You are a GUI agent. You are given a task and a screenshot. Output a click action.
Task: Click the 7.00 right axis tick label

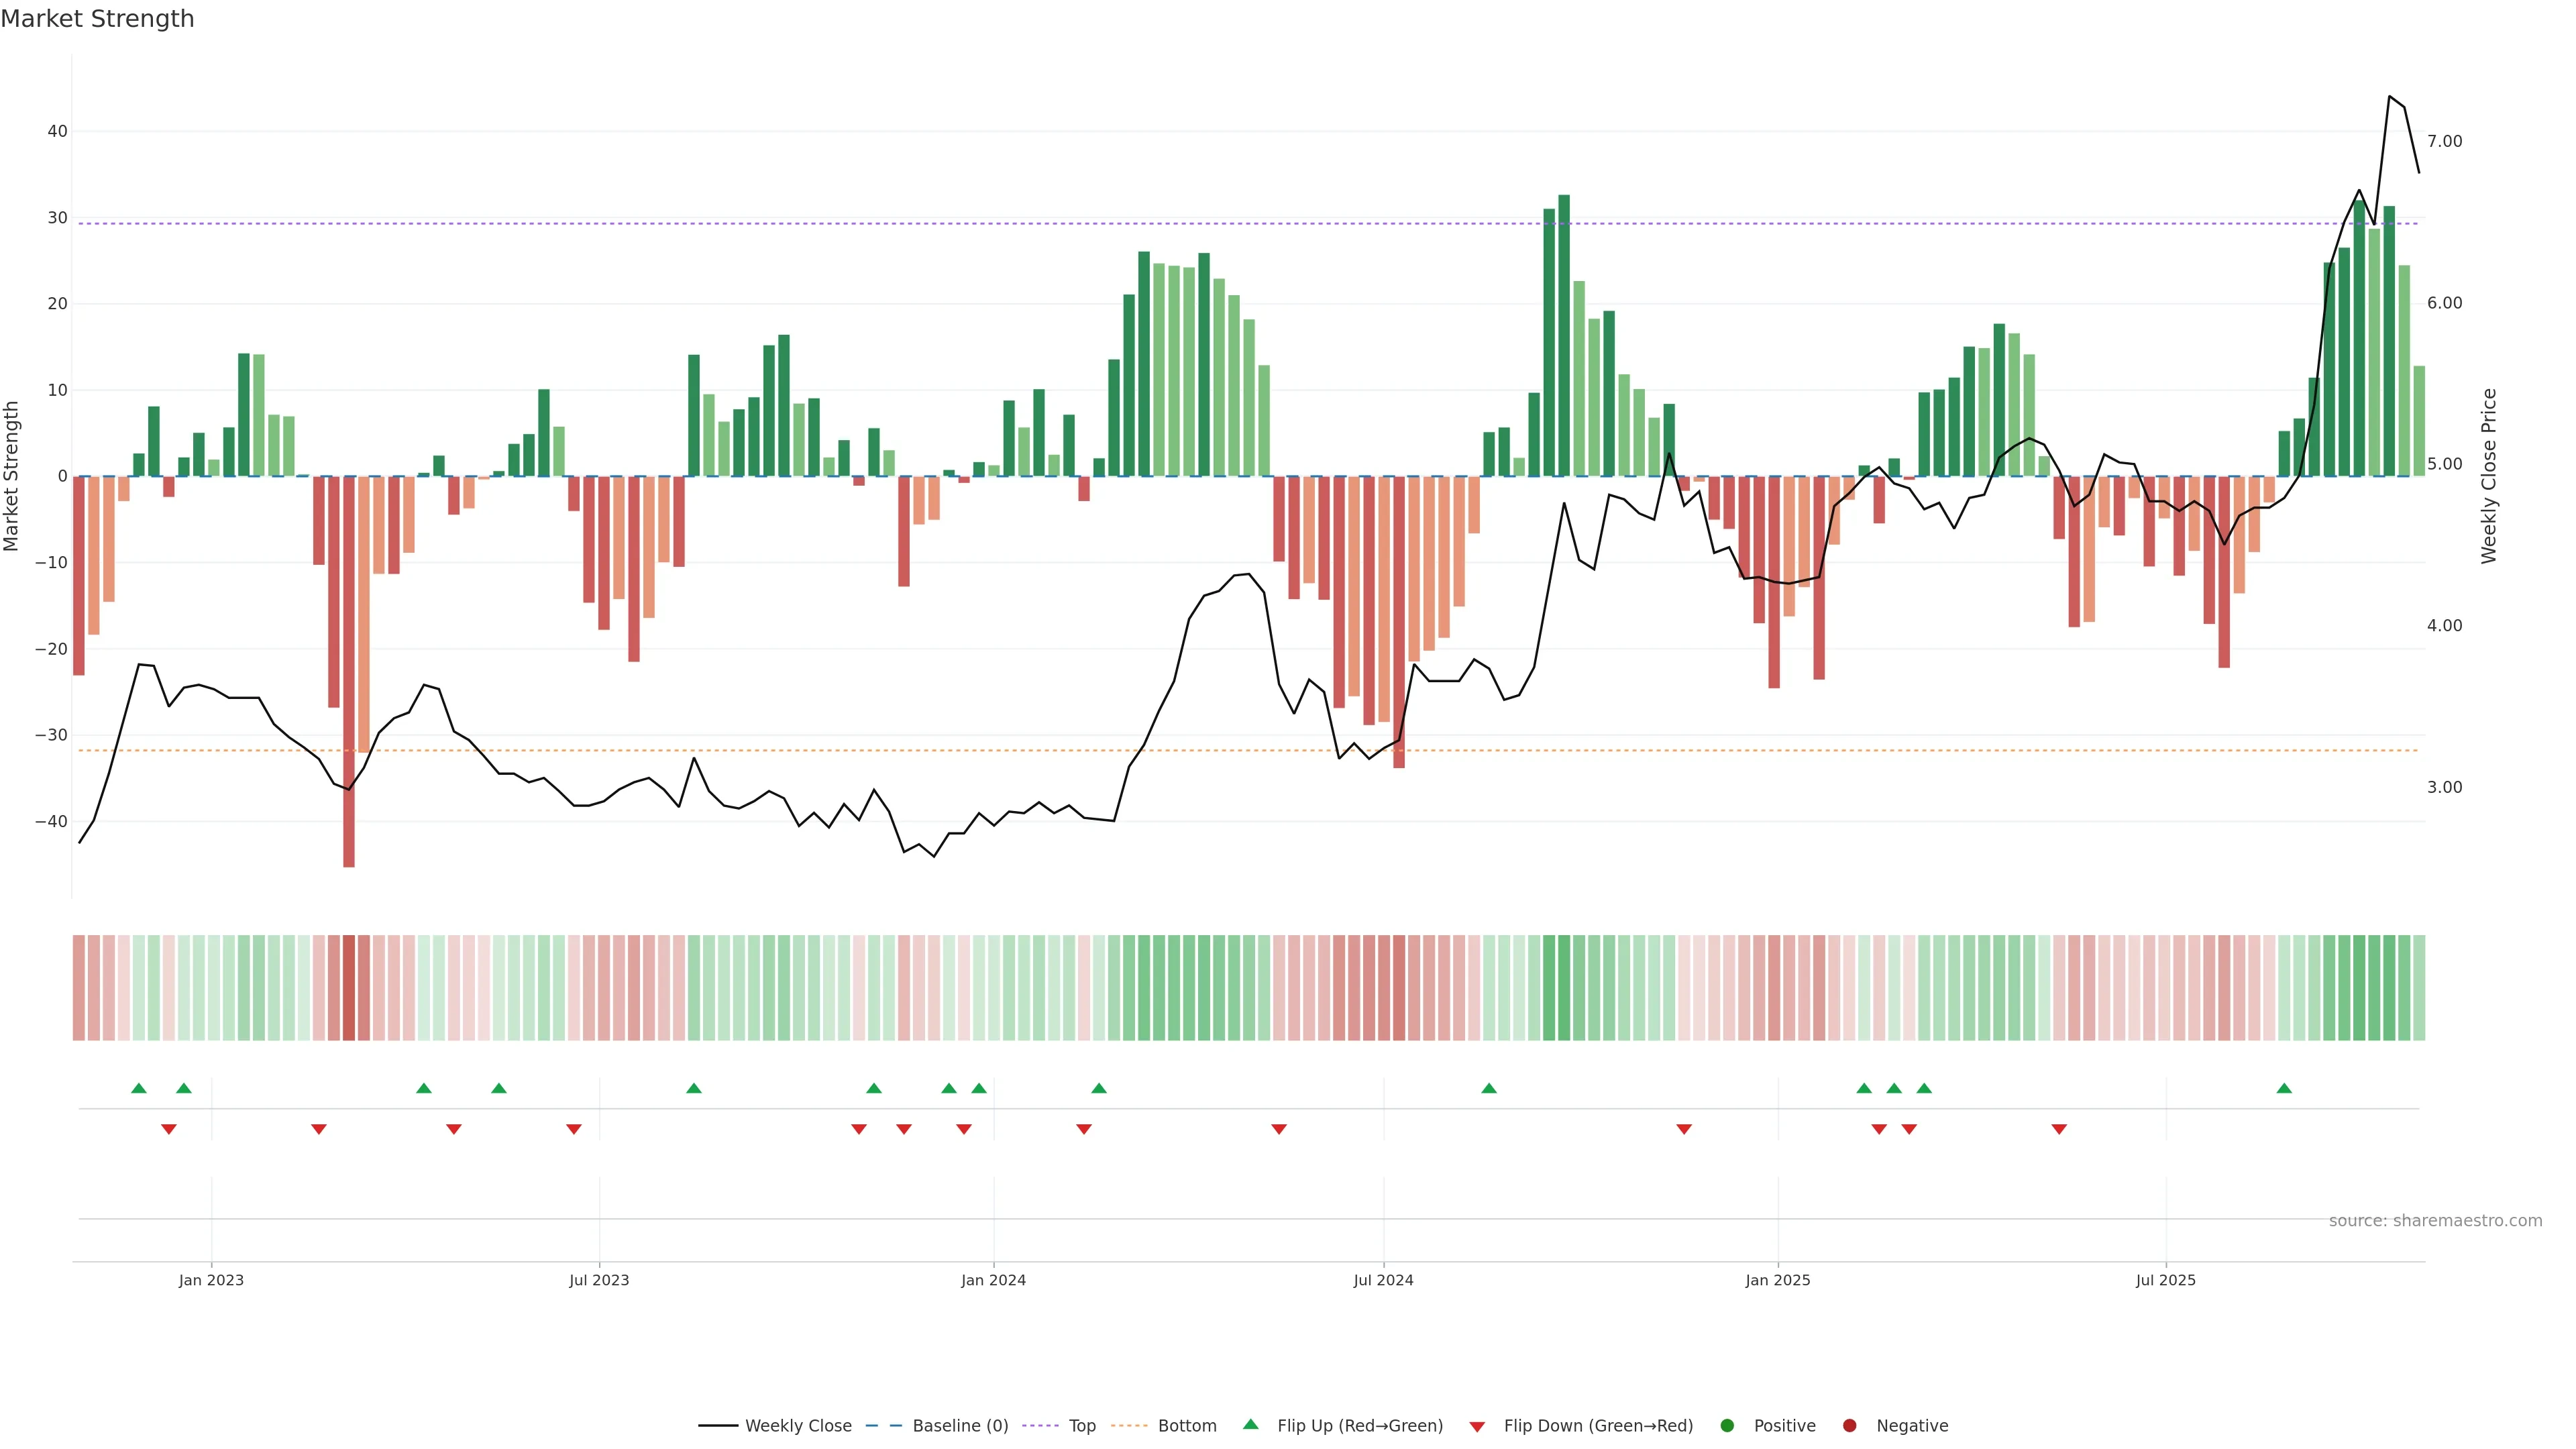[x=2444, y=141]
